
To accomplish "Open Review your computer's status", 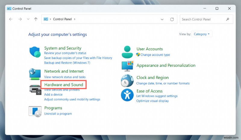I will pos(65,53).
